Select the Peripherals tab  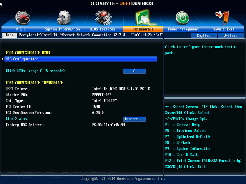point(143,29)
